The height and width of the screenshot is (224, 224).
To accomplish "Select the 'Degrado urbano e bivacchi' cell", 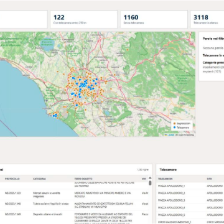I will point(48,214).
